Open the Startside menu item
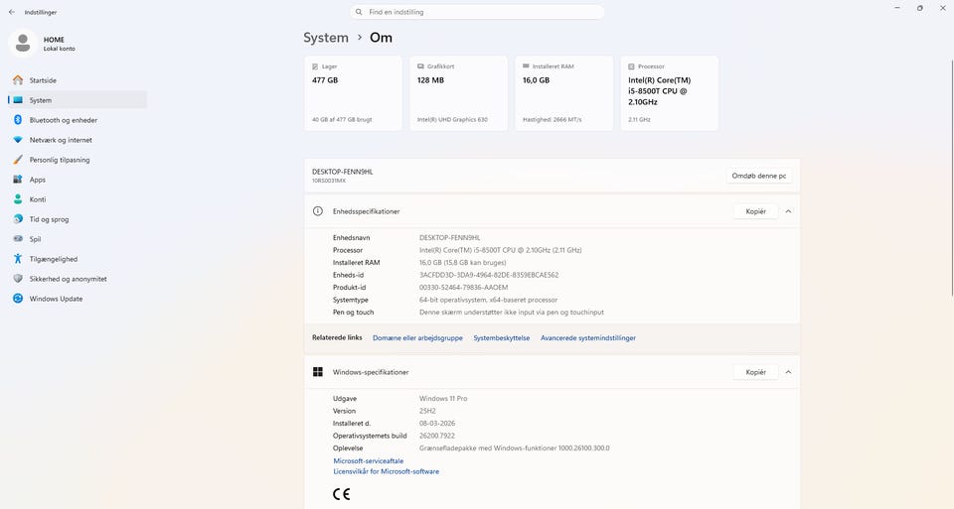The height and width of the screenshot is (509, 954). (43, 80)
